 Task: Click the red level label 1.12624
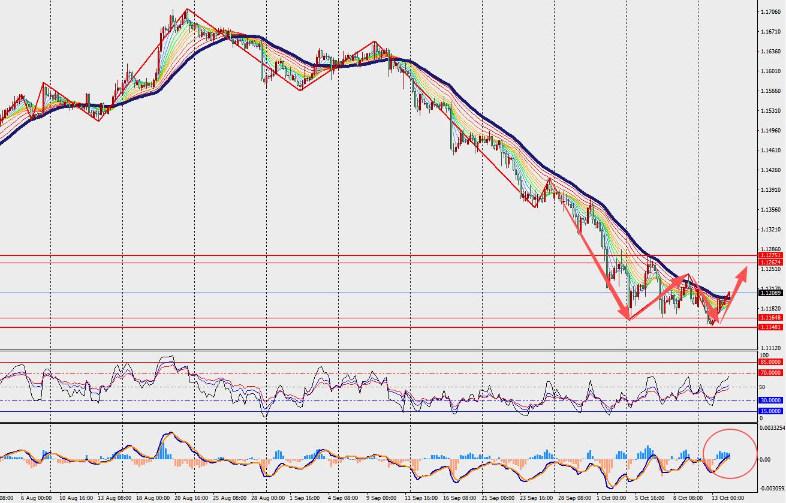coord(770,263)
